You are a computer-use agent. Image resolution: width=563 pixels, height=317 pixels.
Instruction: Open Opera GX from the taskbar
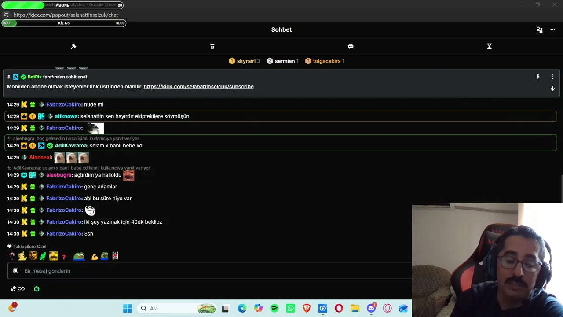pyautogui.click(x=388, y=308)
